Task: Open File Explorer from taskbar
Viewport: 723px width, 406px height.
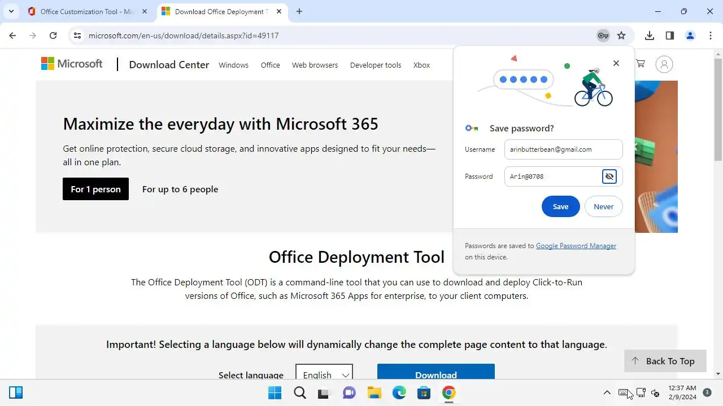Action: [x=374, y=393]
